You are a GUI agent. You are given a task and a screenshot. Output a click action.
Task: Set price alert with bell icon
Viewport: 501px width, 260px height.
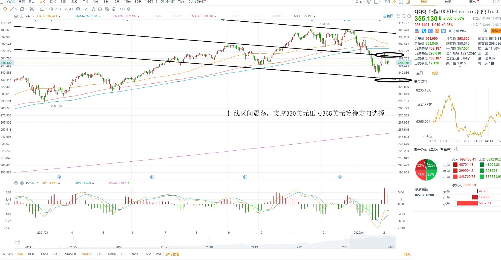[x=486, y=31]
